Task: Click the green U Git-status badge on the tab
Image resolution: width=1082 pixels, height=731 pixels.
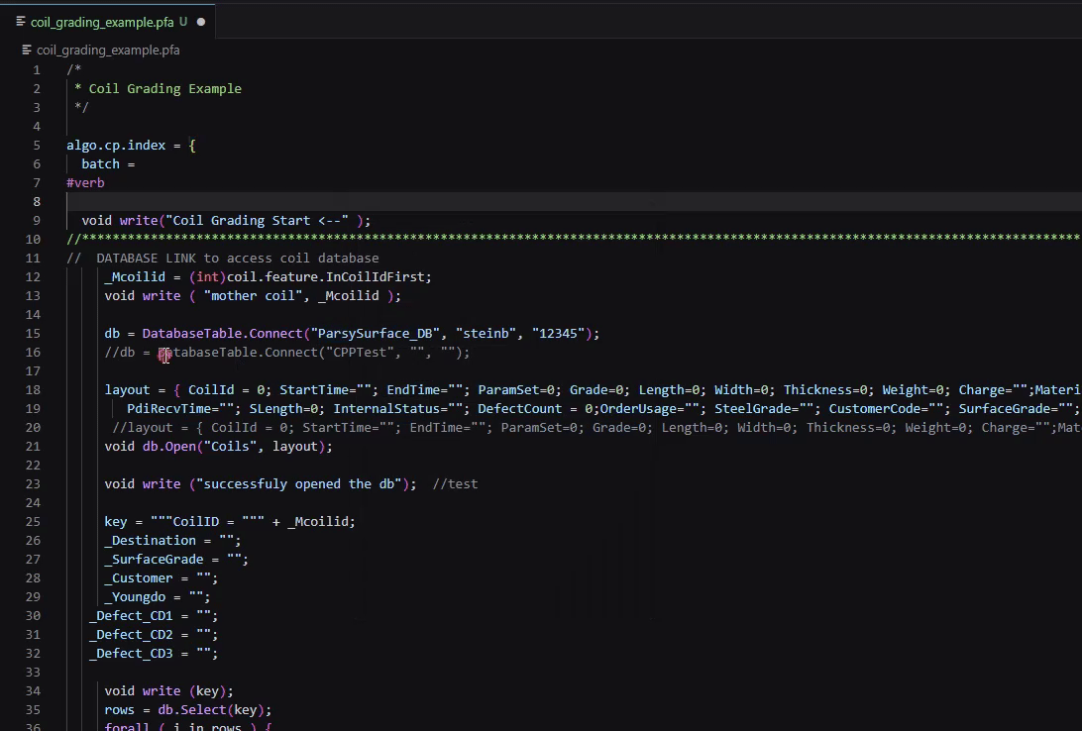Action: 184,21
